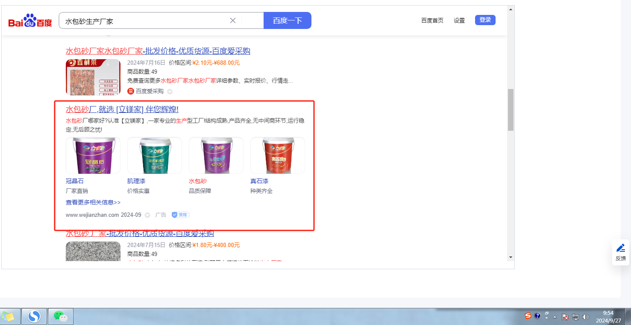The height and width of the screenshot is (325, 631).
Task: Click the 肌理漆 green bucket image
Action: click(155, 155)
